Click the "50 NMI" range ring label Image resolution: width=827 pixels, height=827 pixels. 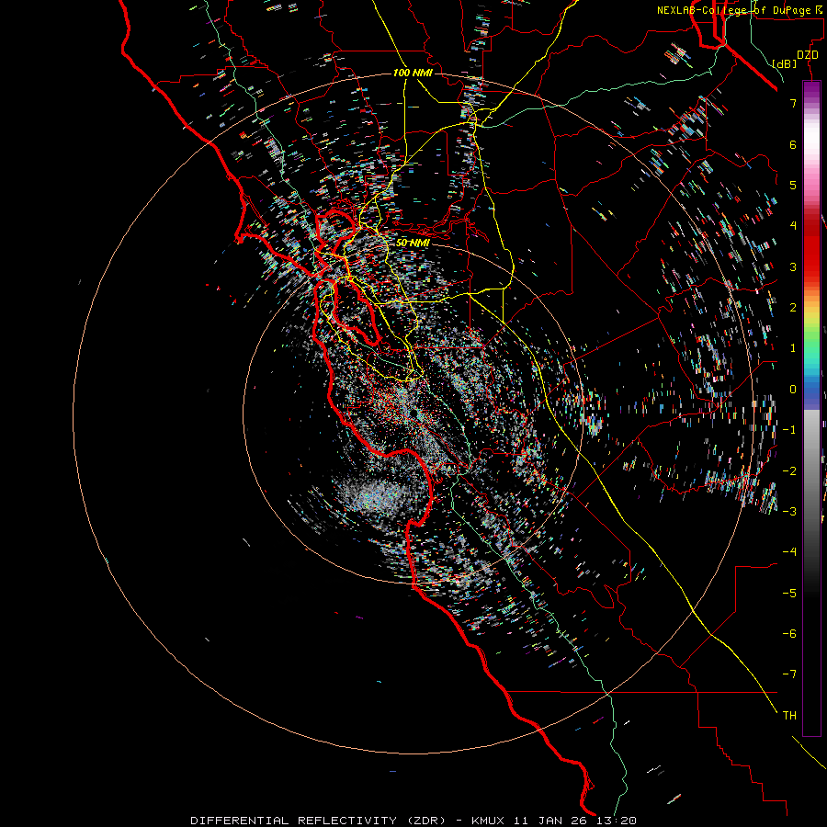413,243
